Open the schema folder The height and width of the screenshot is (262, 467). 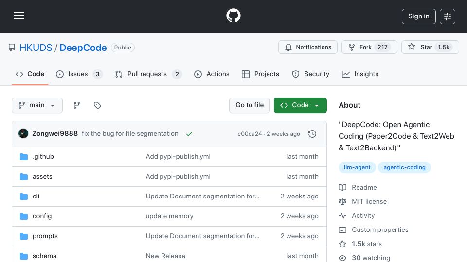pyautogui.click(x=44, y=256)
